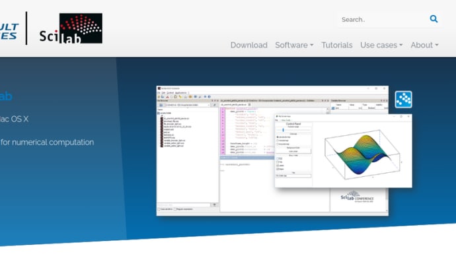Viewport: 456px width, 256px height.
Task: Open the Tutorials page
Action: [337, 46]
